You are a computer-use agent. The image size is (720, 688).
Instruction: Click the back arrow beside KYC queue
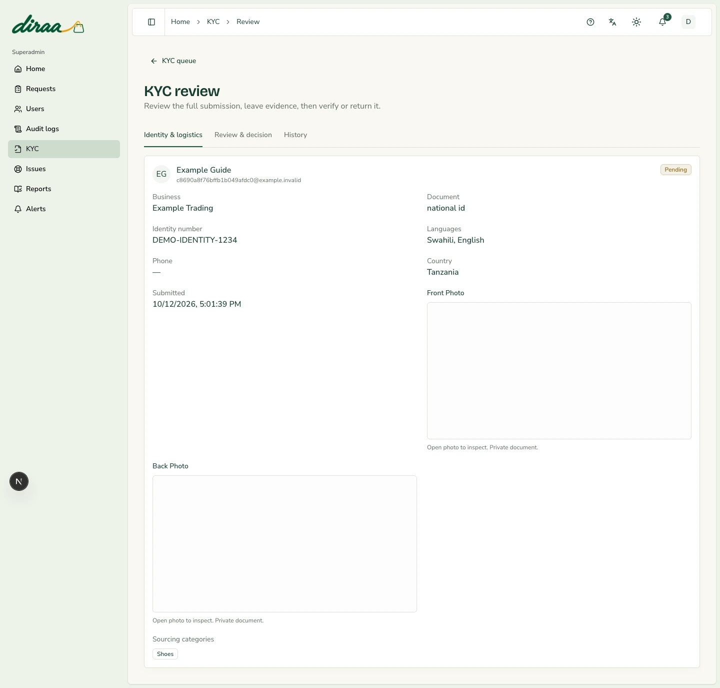(154, 61)
